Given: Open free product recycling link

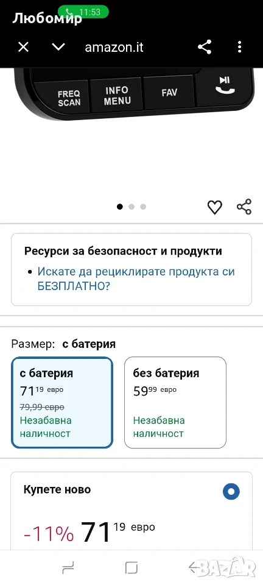Looking at the screenshot, I should [x=136, y=278].
